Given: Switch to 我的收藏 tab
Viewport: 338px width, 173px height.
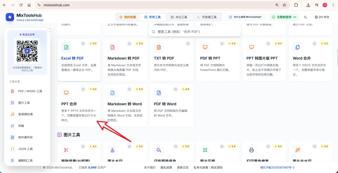Looking at the screenshot, I should pos(128,17).
